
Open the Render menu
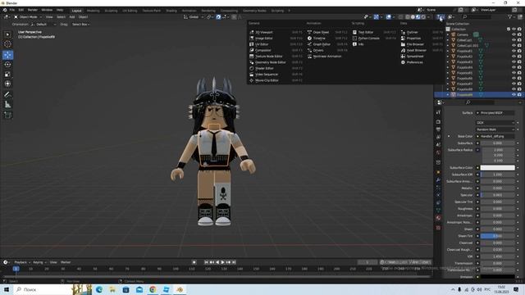coord(33,10)
